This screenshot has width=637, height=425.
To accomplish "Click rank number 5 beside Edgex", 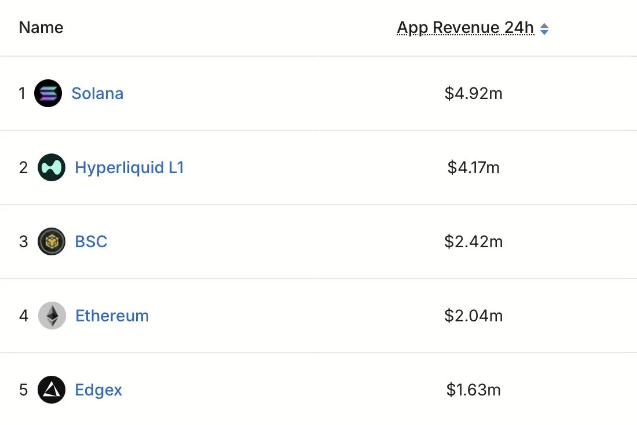I will point(23,390).
